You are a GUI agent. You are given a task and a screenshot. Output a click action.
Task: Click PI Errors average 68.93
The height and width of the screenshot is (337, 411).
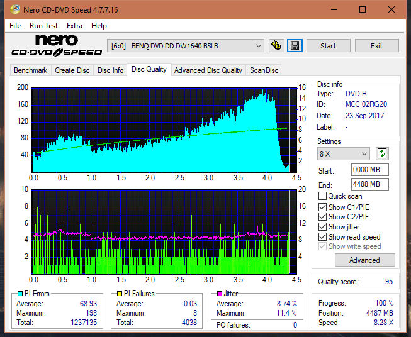point(88,304)
